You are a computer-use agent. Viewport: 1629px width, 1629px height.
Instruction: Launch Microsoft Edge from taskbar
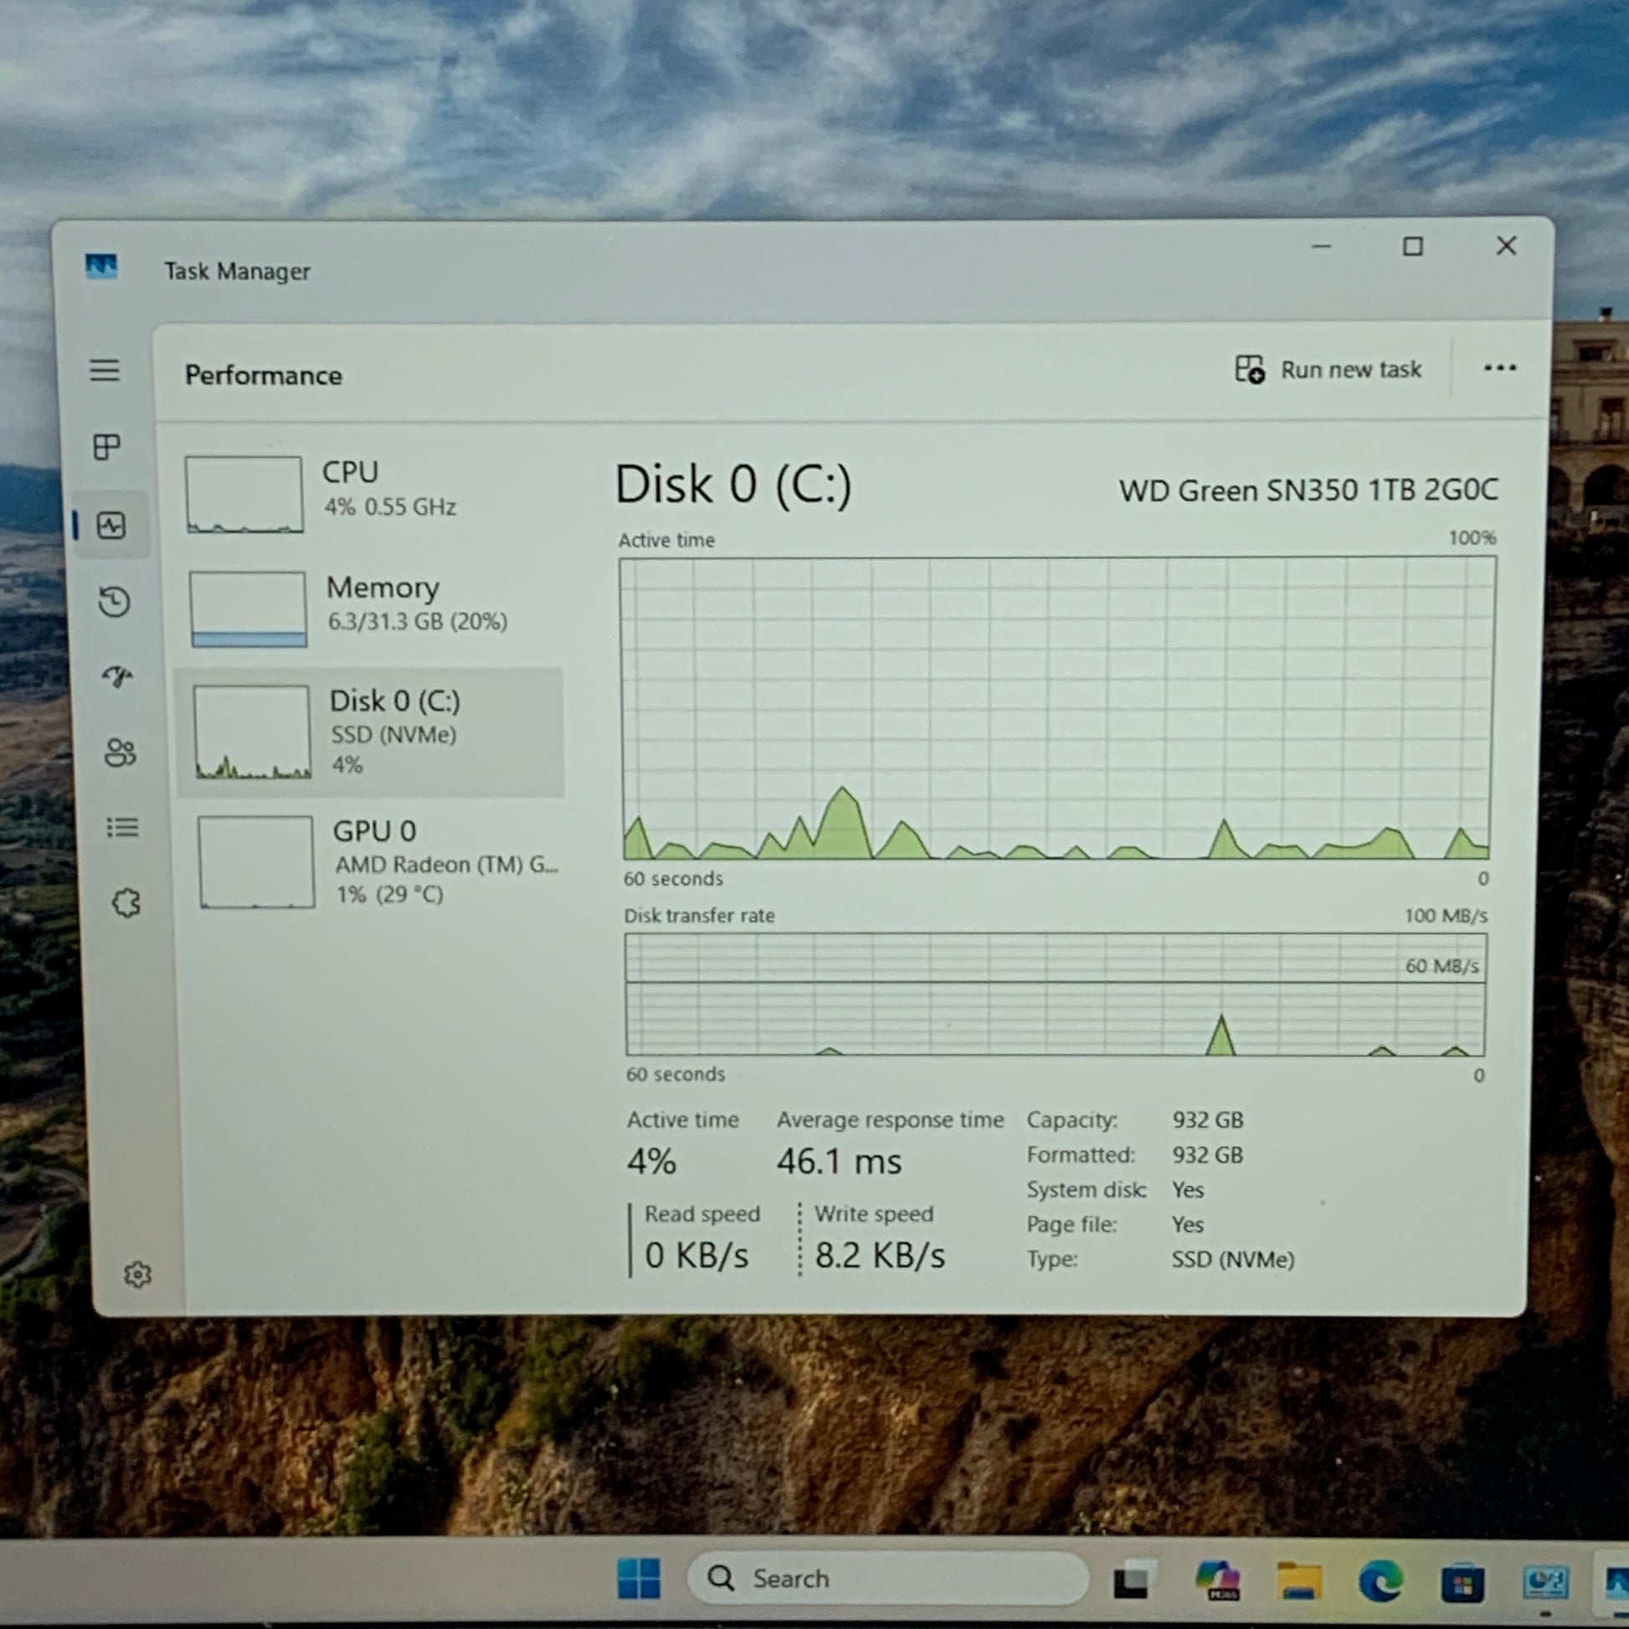pos(1380,1580)
